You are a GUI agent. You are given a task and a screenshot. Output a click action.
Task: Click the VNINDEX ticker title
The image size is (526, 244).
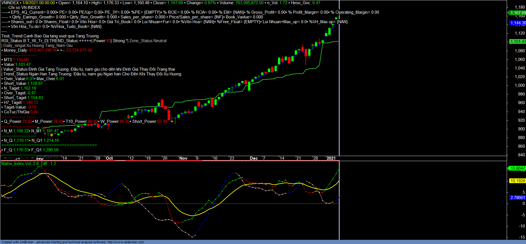[x=10, y=3]
